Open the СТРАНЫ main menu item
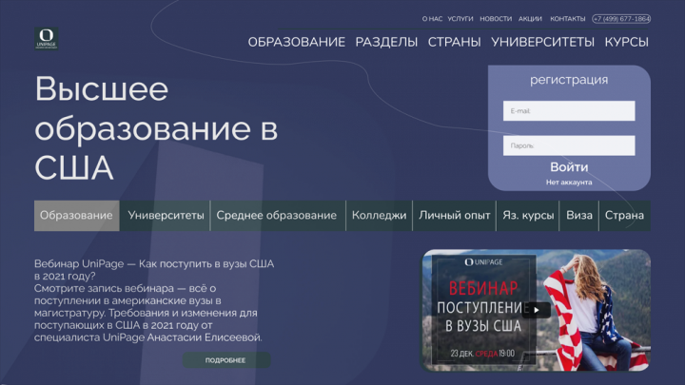 (455, 42)
